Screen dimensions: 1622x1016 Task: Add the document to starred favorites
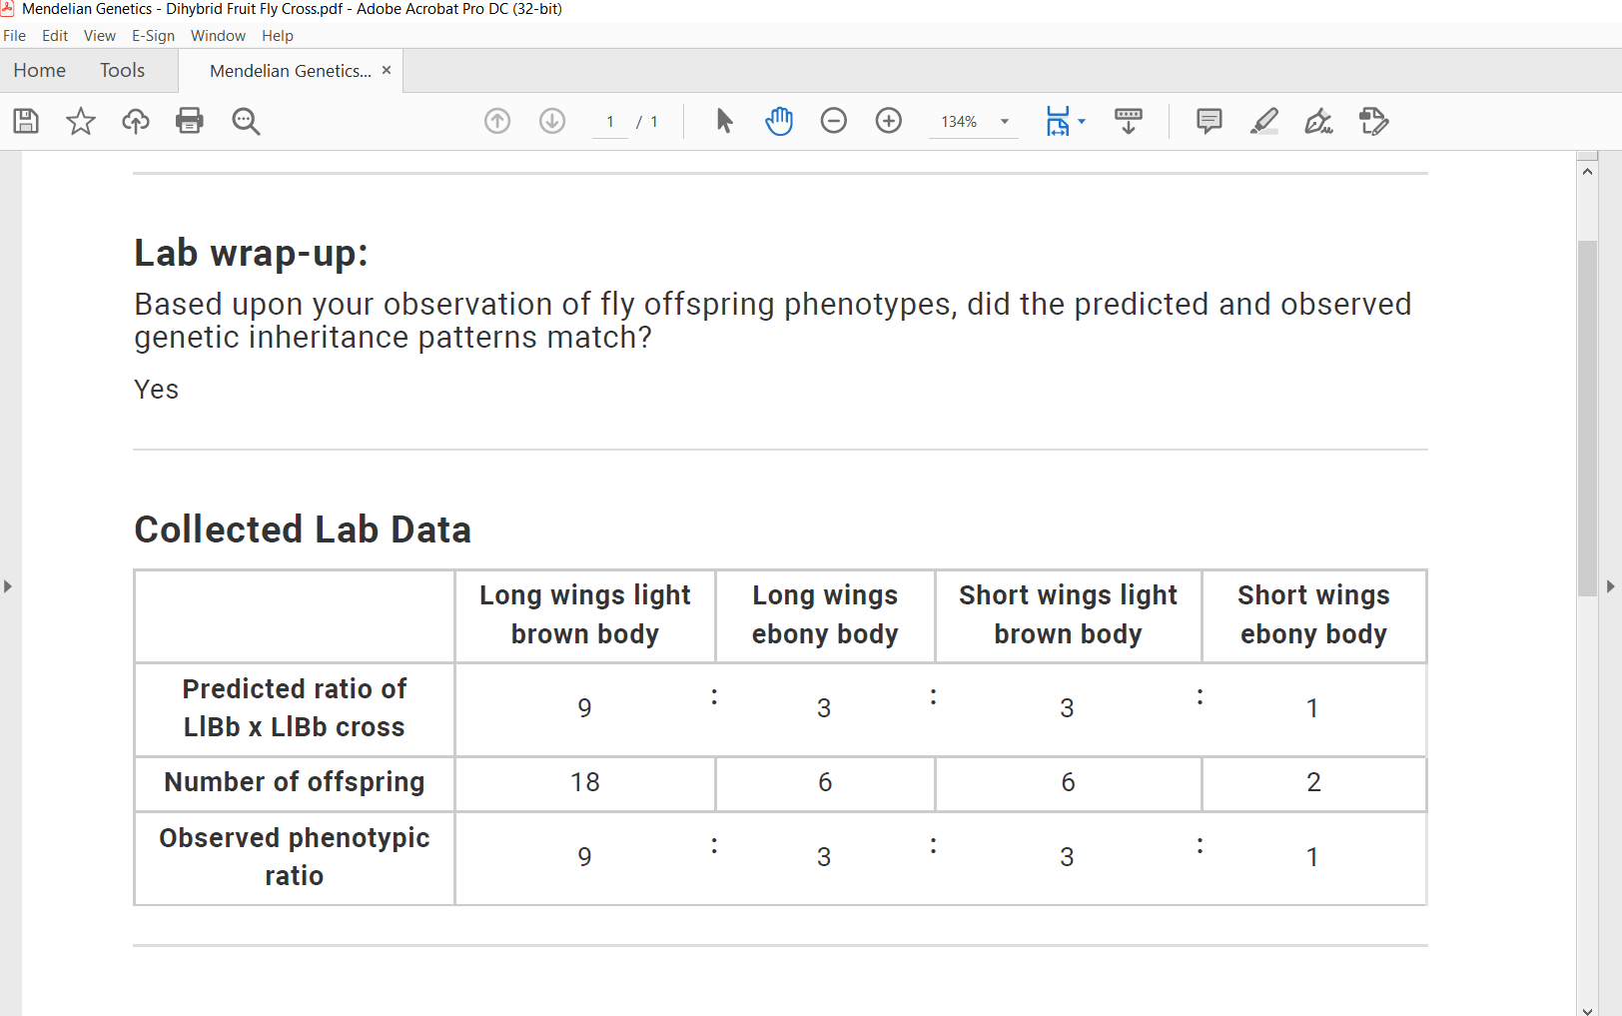point(81,122)
